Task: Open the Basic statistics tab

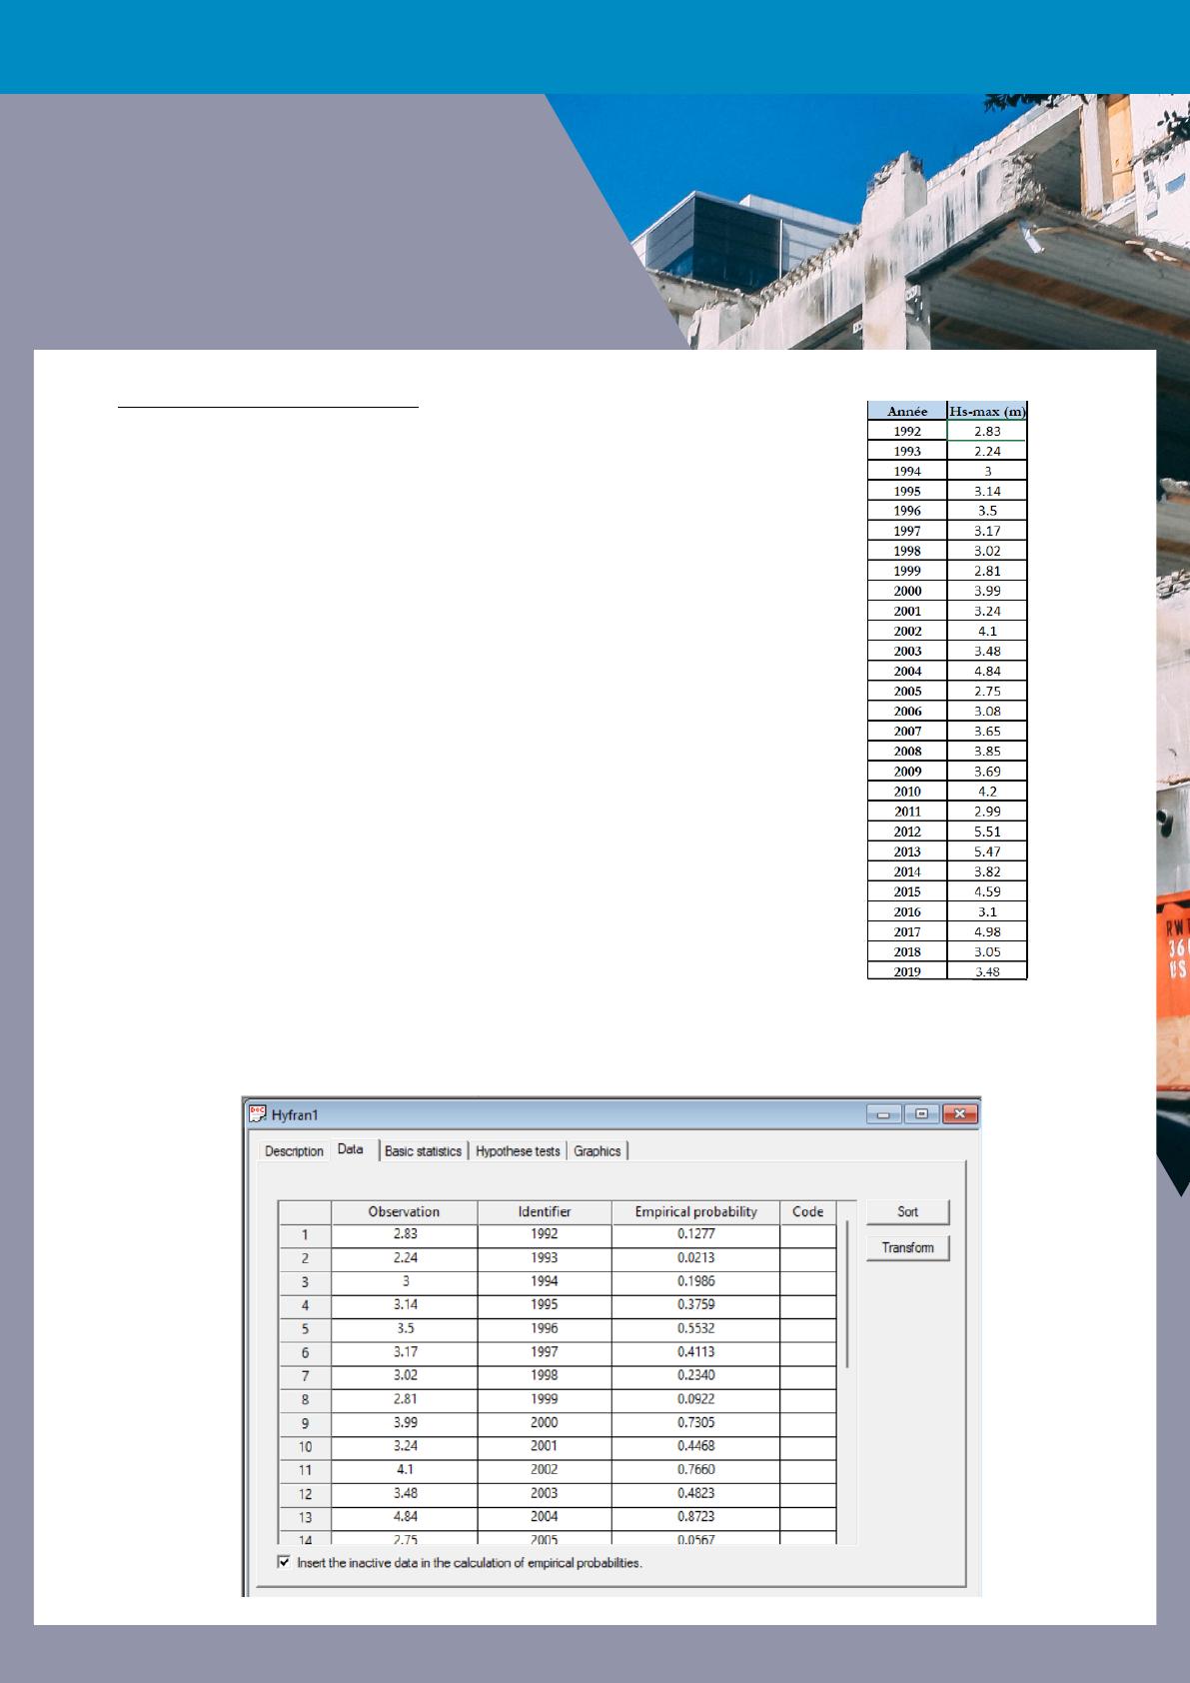Action: coord(423,1151)
